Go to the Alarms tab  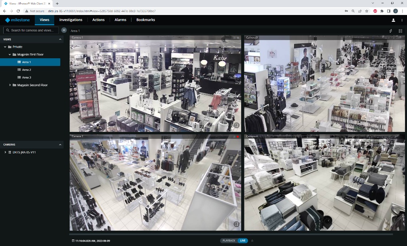pos(120,20)
